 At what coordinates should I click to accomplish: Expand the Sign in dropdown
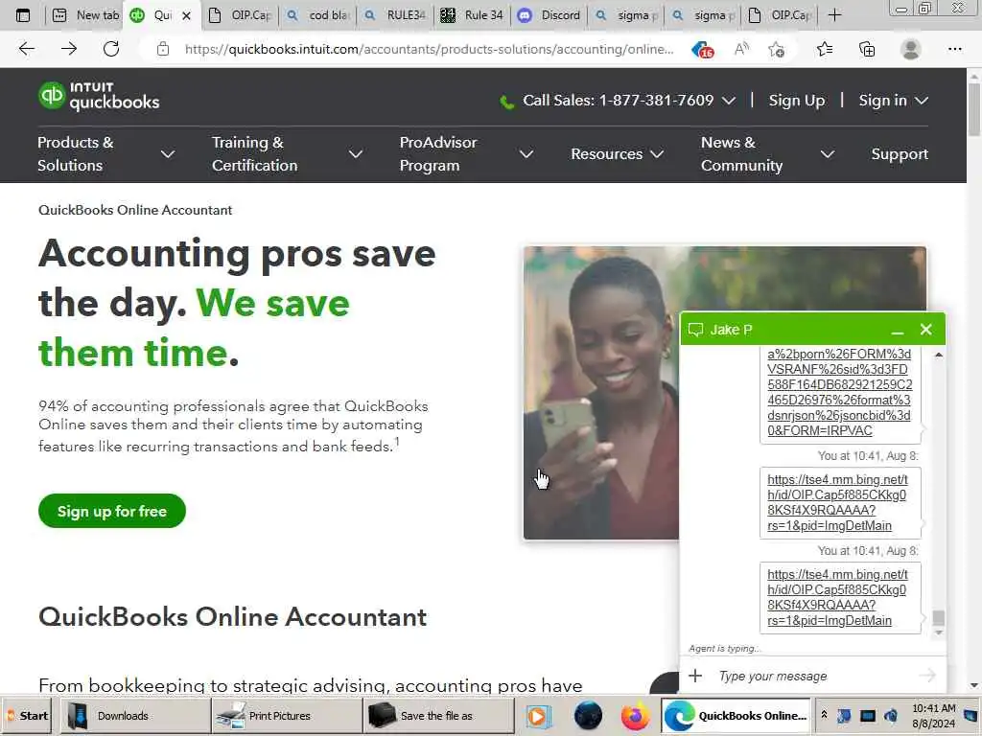point(922,100)
